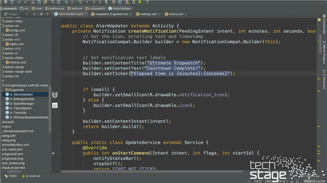
Task: Click the Cut scissors icon
Action: pos(33,2)
